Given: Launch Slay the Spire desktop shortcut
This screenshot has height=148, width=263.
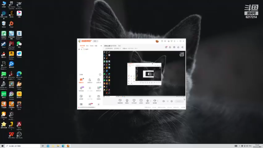Looking at the screenshot, I should pos(19,106).
